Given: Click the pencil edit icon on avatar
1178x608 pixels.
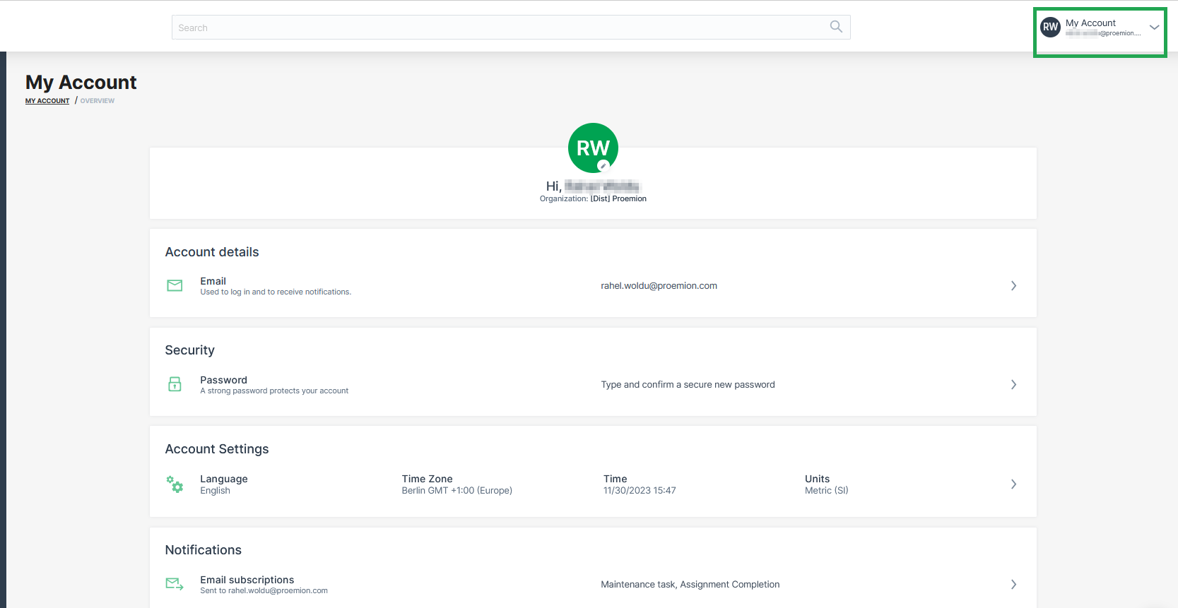Looking at the screenshot, I should 603,166.
